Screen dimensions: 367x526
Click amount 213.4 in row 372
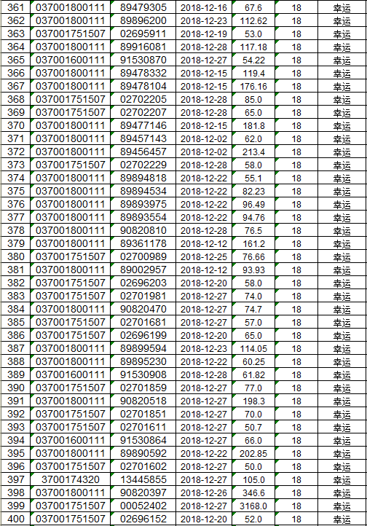coord(253,152)
